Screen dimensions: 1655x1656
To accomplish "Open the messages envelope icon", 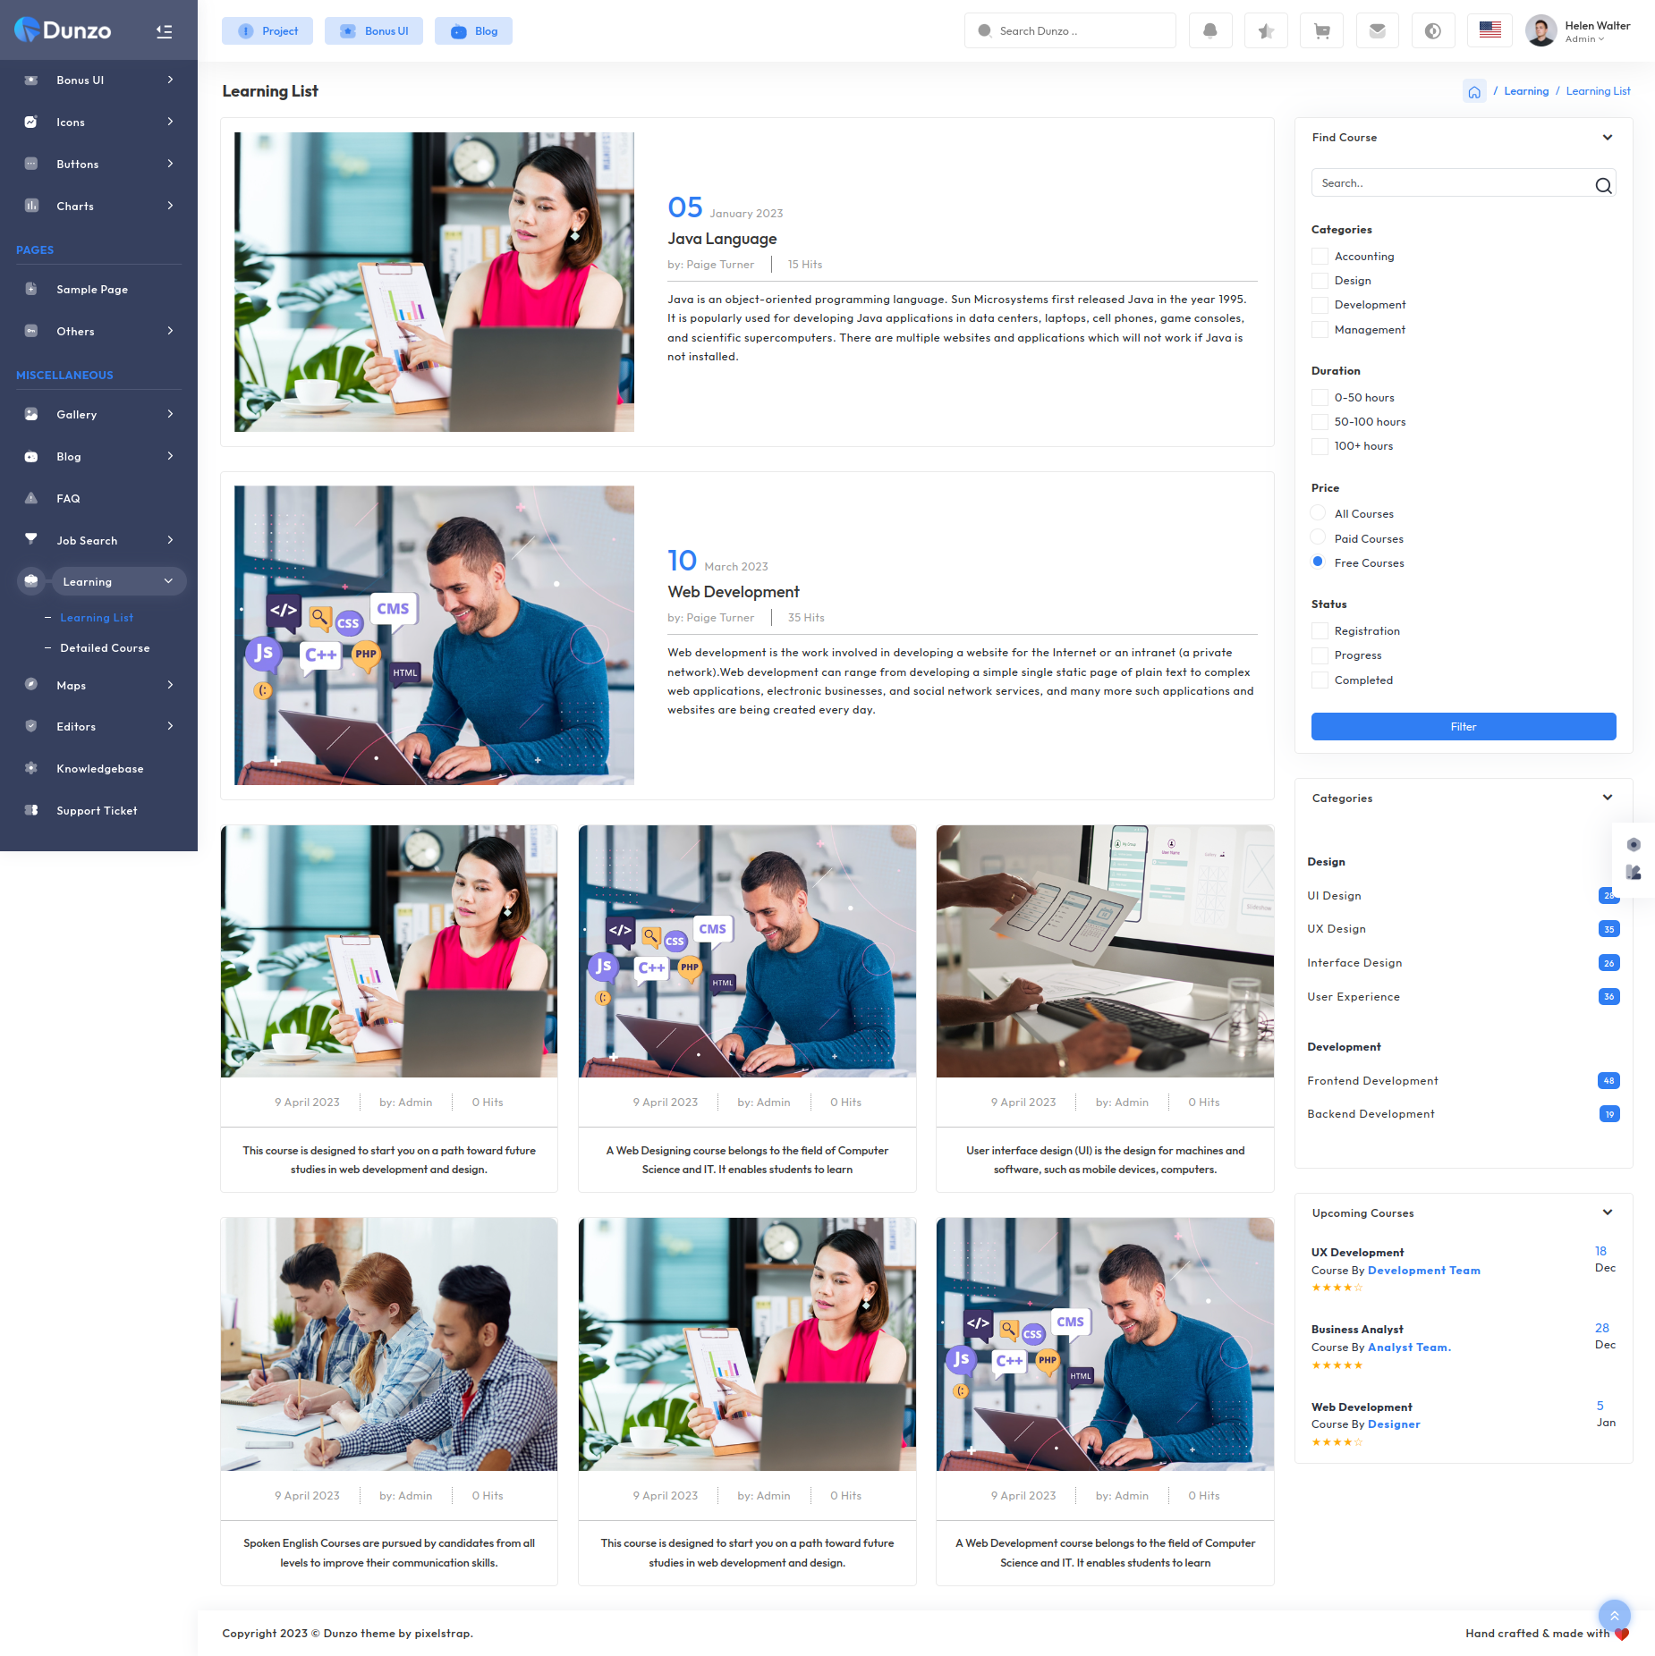I will 1377,31.
